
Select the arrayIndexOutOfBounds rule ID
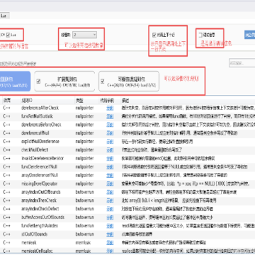pos(41,192)
